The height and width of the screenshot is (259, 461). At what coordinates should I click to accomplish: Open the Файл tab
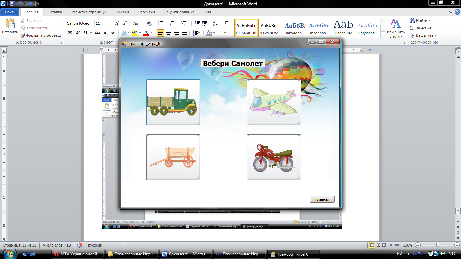pyautogui.click(x=9, y=12)
